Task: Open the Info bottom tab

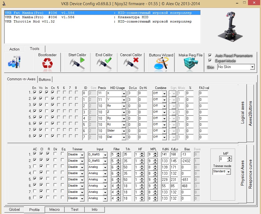Action: coord(95,209)
